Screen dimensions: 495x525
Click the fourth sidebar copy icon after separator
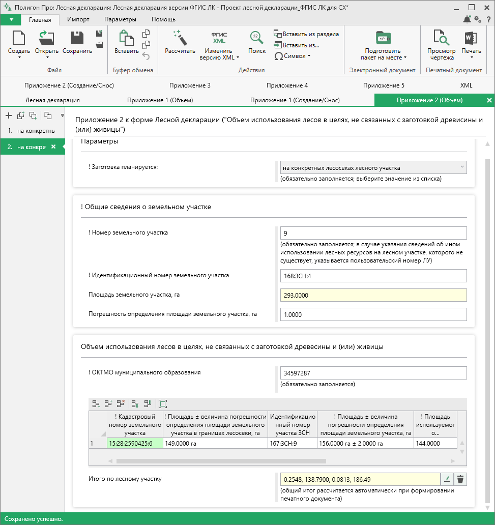coord(48,115)
